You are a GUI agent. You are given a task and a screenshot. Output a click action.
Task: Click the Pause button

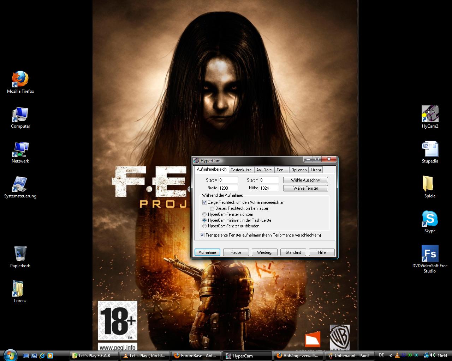[236, 252]
